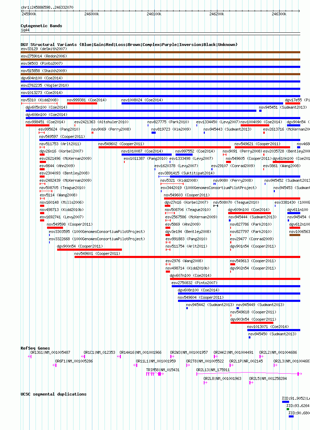
Task: Select the esv995624 (Pang2010) label
Action: pyautogui.click(x=60, y=129)
